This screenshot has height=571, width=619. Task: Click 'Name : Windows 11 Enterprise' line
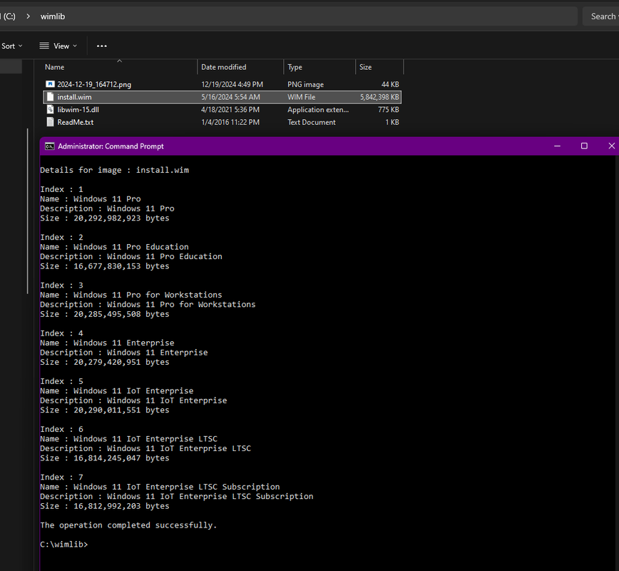tap(106, 343)
